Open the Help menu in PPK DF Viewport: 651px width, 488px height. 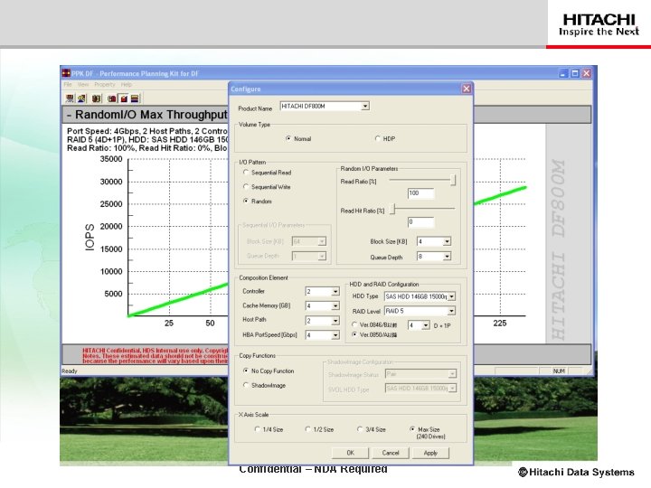click(x=127, y=84)
